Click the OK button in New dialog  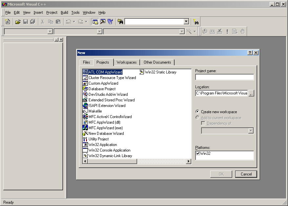pyautogui.click(x=221, y=174)
